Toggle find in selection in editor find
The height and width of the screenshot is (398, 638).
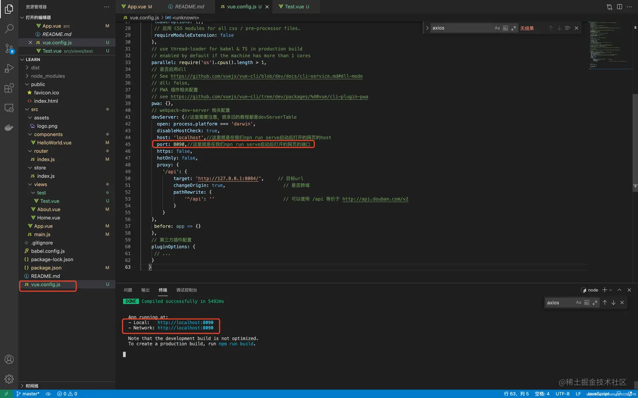[x=568, y=28]
